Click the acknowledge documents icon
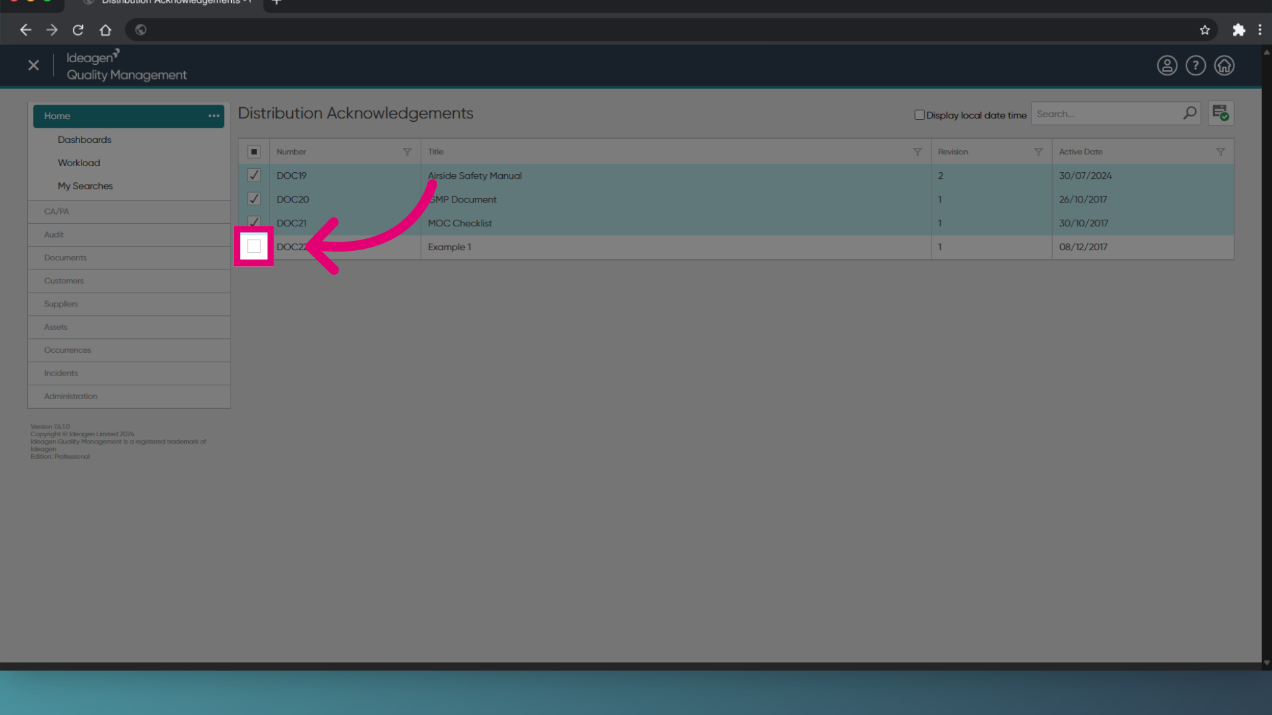Screen dimensions: 1272x715 coord(1220,113)
